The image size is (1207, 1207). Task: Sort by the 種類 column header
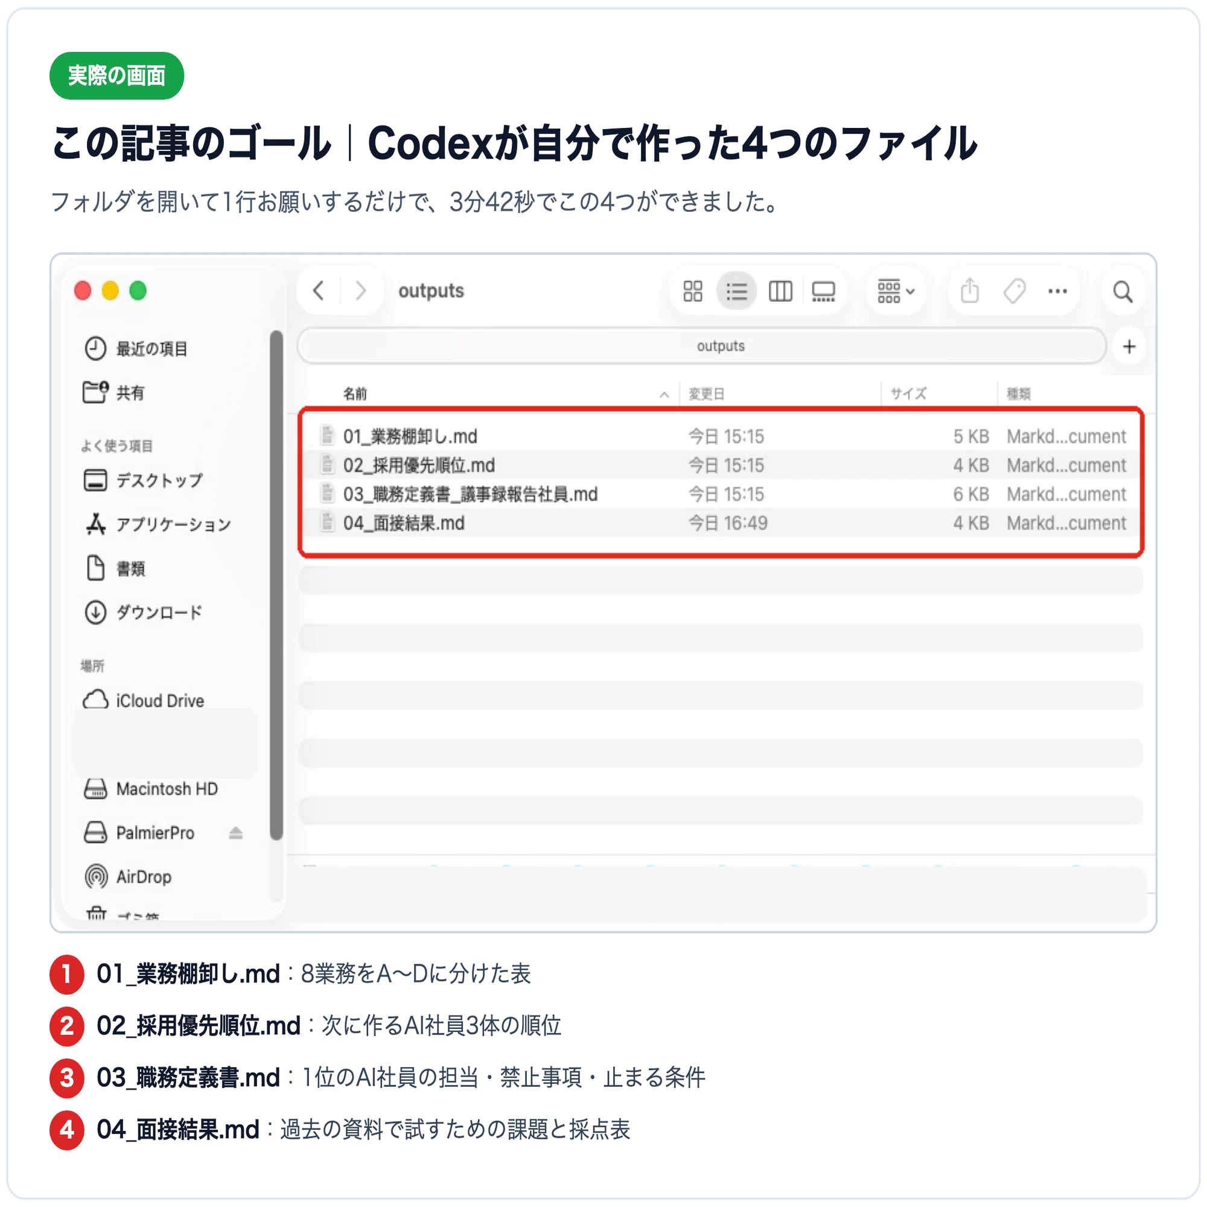tap(1018, 394)
